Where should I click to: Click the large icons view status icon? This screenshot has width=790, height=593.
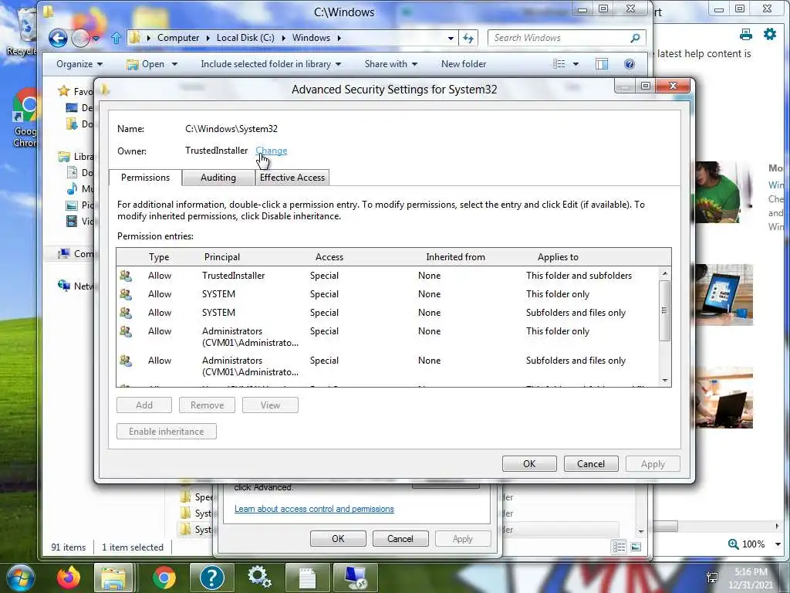click(x=636, y=547)
